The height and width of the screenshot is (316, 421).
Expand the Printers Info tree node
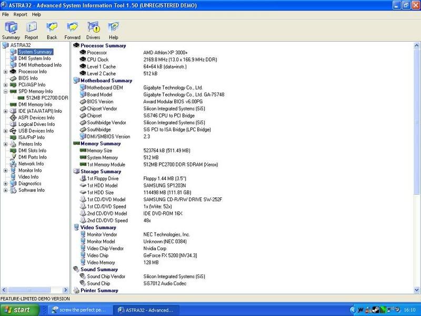click(5, 144)
